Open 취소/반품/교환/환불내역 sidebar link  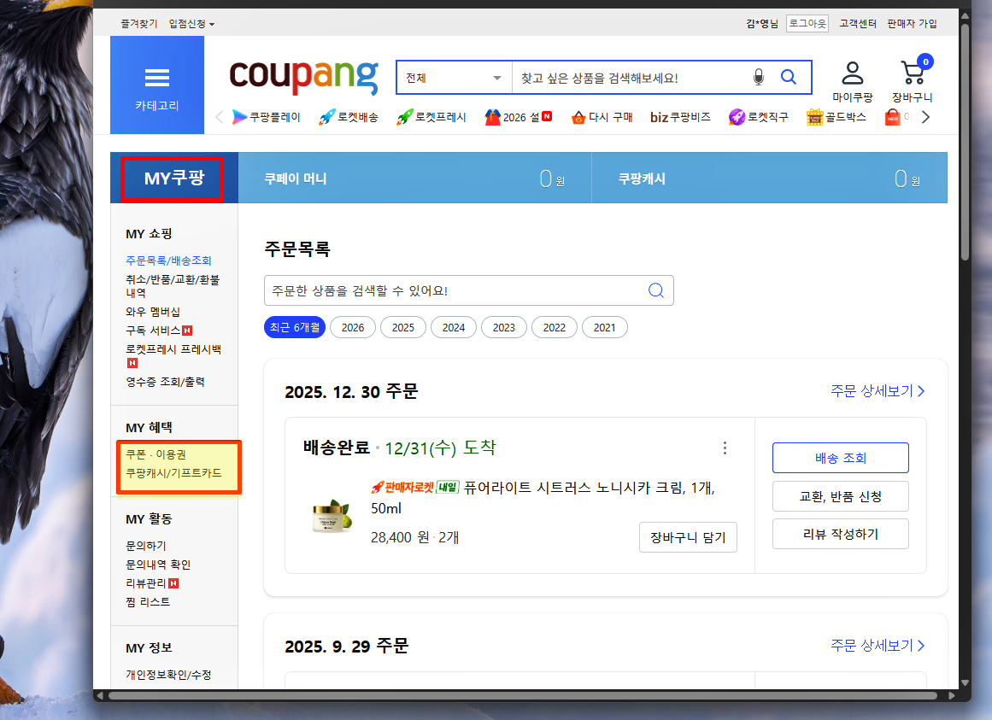tap(173, 286)
